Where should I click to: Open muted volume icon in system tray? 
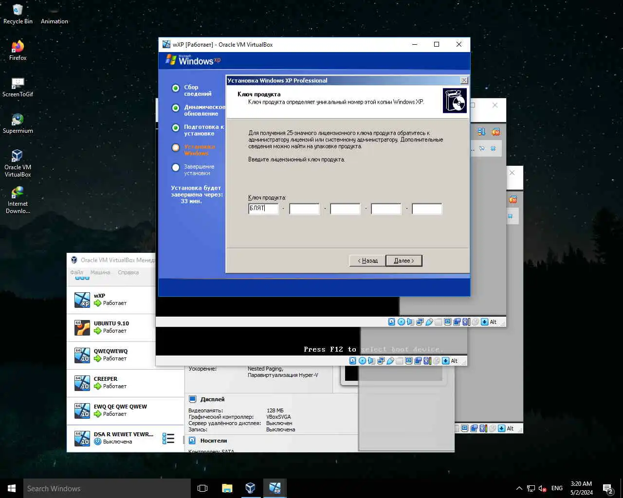coord(542,488)
